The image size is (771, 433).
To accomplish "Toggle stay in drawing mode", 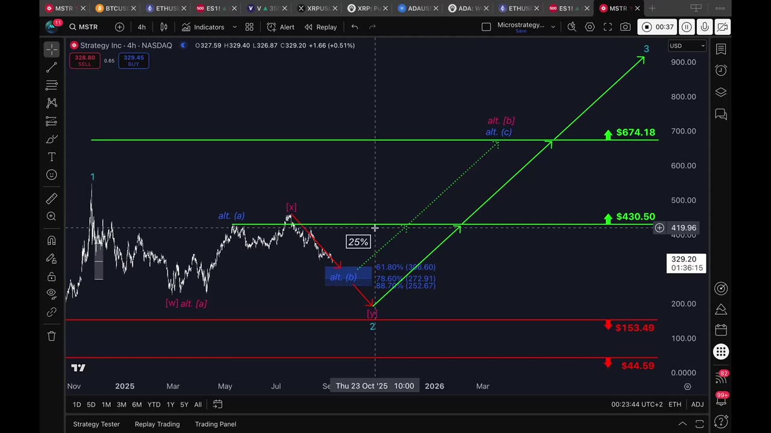I will pyautogui.click(x=51, y=259).
